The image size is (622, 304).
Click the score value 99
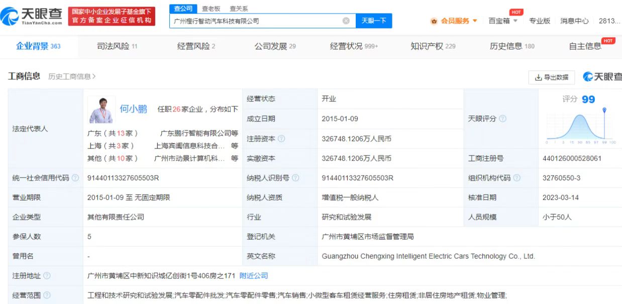point(588,99)
